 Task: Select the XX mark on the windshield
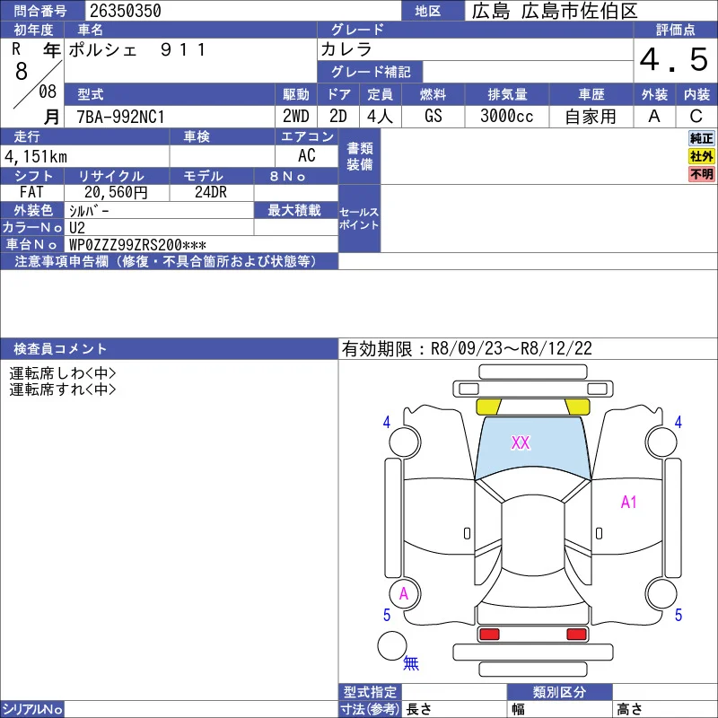pyautogui.click(x=521, y=442)
